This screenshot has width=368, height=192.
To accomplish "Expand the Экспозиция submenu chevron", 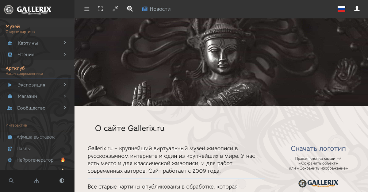I will coord(65,84).
